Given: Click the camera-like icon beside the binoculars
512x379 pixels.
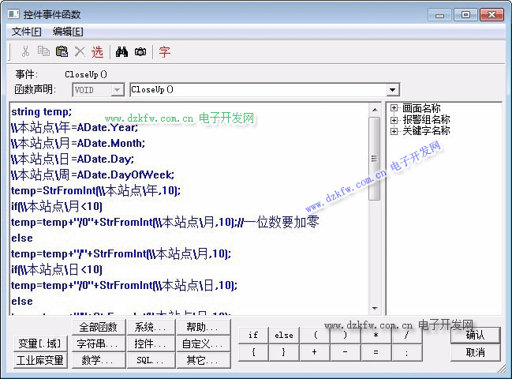Looking at the screenshot, I should (x=140, y=52).
